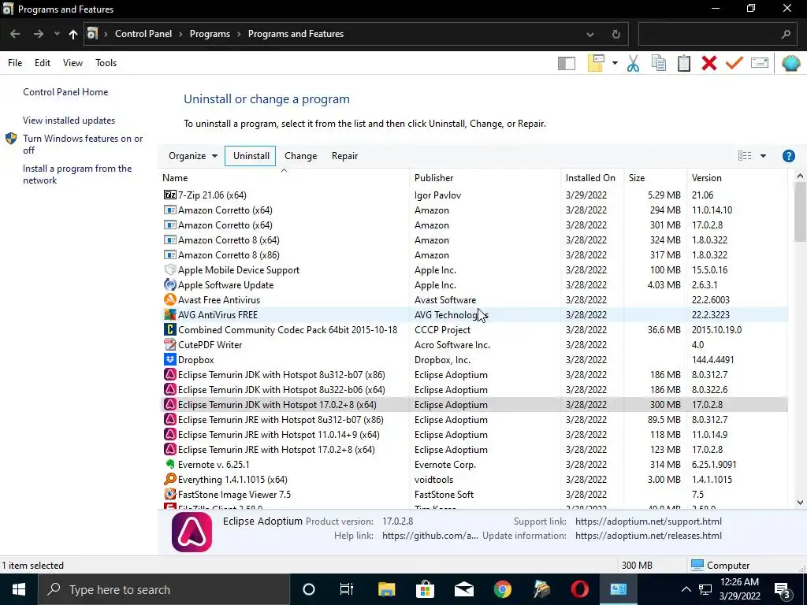Screen dimensions: 807x605
Task: Open the adoptium.net support link
Action: 649,521
